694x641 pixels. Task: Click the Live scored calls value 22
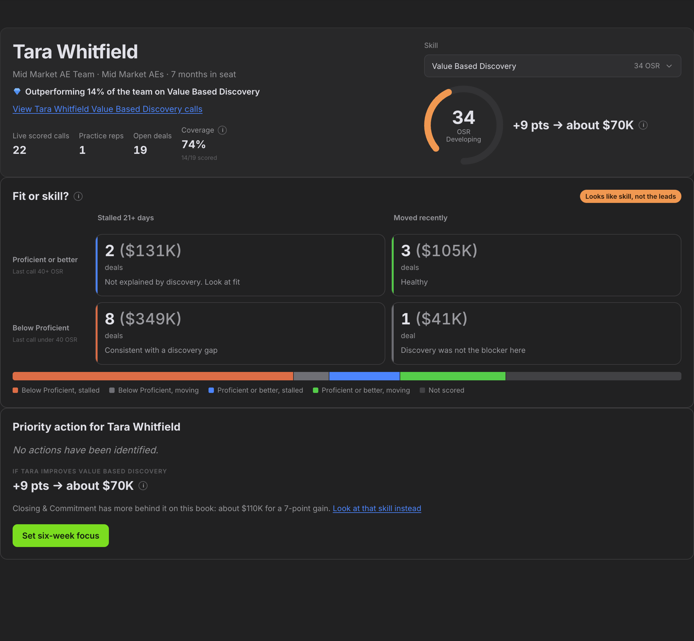point(20,150)
